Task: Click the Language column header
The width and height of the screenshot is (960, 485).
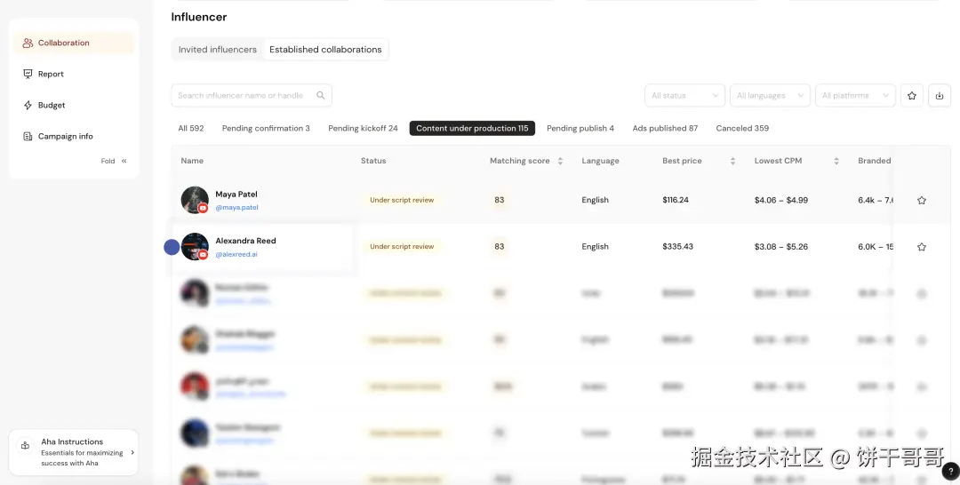Action: [600, 161]
